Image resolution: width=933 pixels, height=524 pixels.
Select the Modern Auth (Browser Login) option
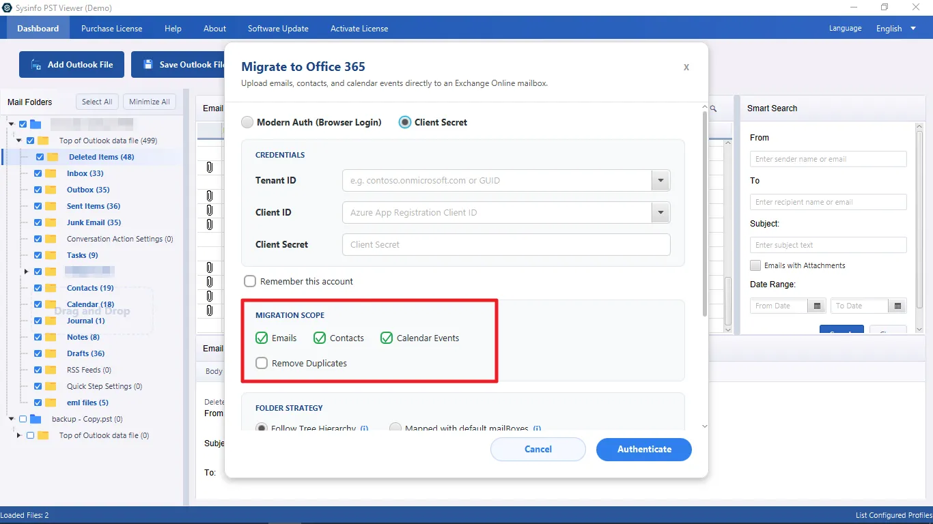click(x=247, y=122)
